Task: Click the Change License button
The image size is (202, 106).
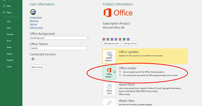Action: click(x=130, y=44)
